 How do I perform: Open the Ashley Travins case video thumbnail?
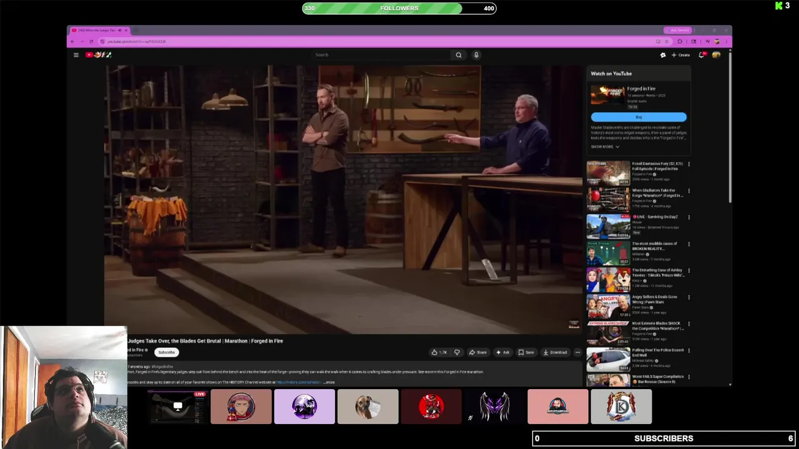(x=609, y=279)
